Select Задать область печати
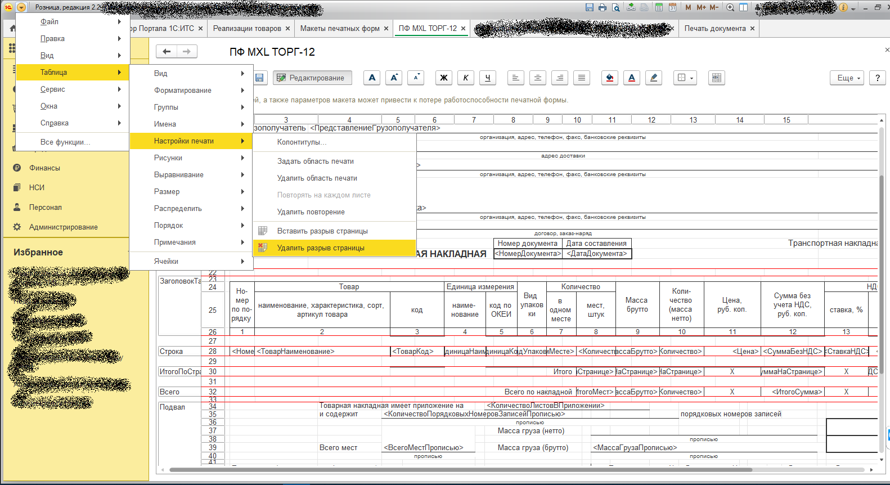 click(x=335, y=161)
